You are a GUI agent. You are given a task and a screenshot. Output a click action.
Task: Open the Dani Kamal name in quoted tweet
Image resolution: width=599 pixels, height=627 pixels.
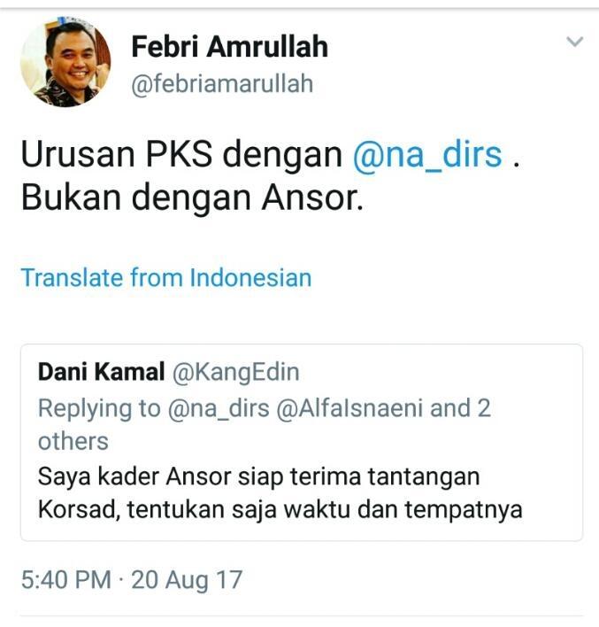(x=101, y=371)
